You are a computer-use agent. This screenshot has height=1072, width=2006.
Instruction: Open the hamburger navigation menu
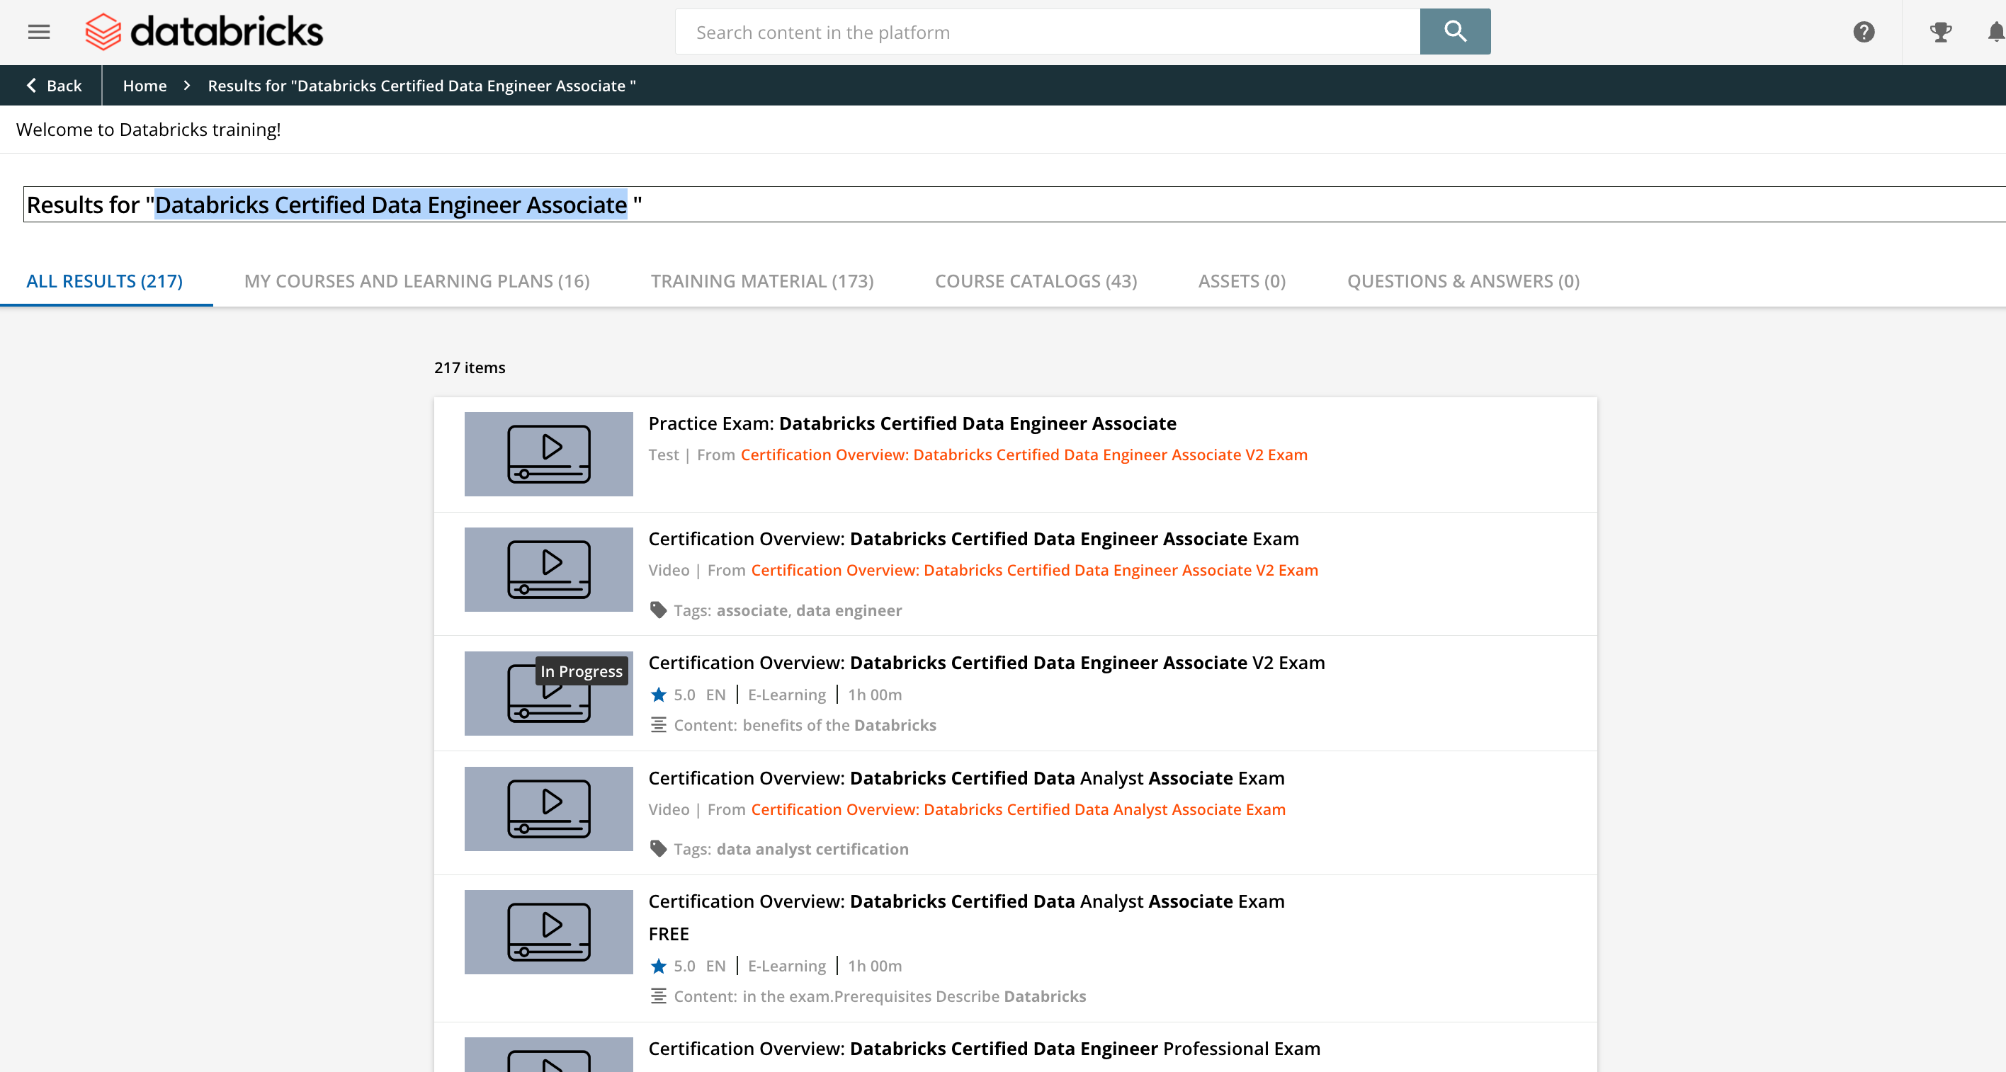pos(39,32)
